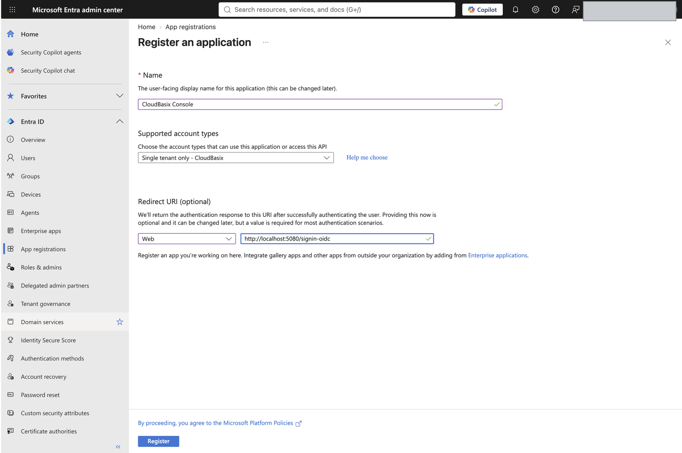Open Custom security attributes in sidebar
Viewport: 682px width, 453px height.
coord(65,413)
